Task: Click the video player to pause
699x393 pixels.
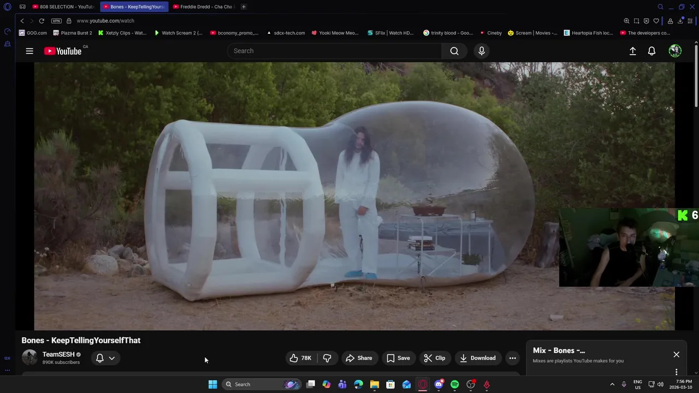Action: pyautogui.click(x=354, y=196)
